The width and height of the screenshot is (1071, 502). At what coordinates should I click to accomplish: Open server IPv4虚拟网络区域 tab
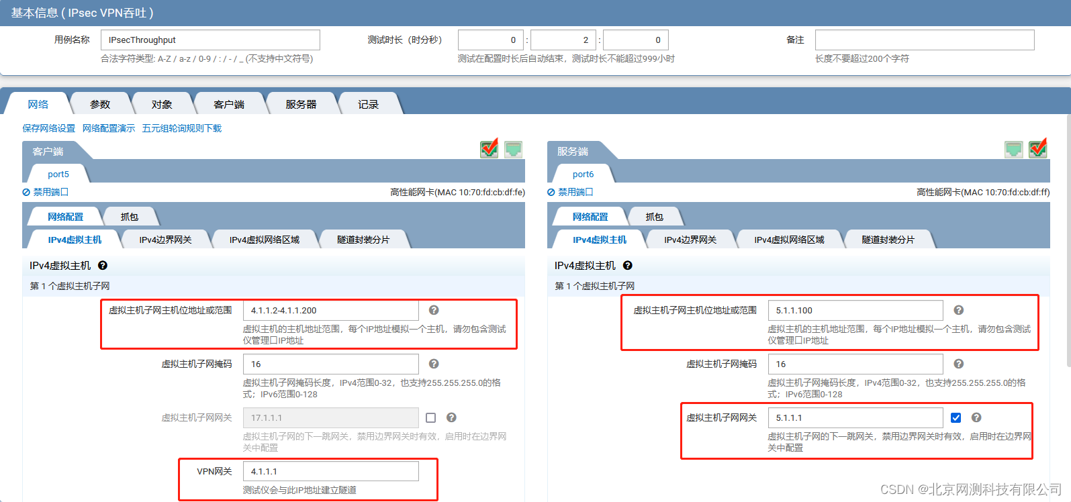coord(789,240)
